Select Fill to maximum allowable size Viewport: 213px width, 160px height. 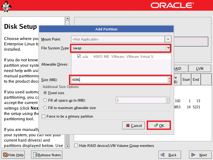tap(45, 108)
